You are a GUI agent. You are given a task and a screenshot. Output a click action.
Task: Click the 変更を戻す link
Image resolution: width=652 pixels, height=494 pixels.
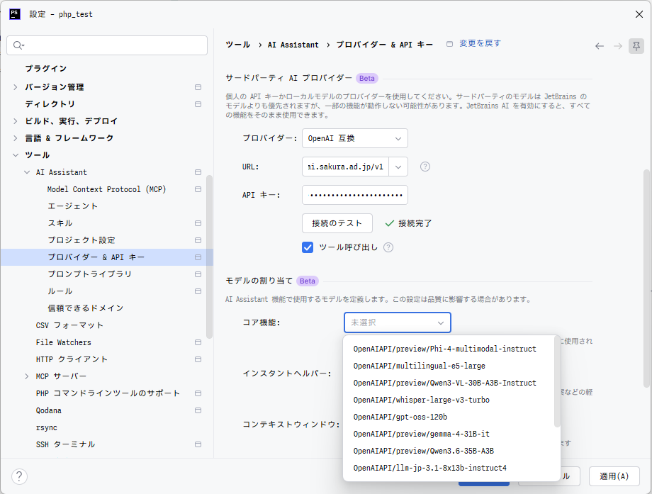tap(480, 43)
